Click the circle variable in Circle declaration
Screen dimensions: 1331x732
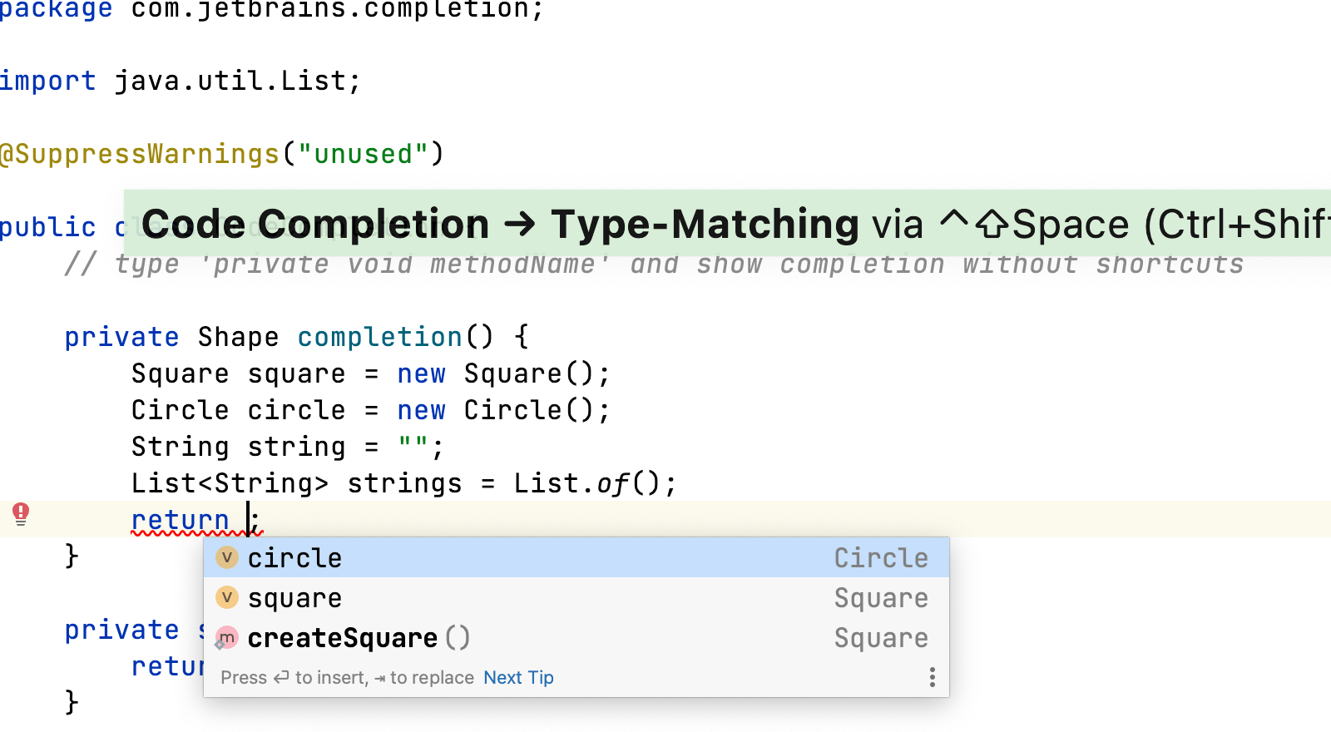pyautogui.click(x=296, y=410)
